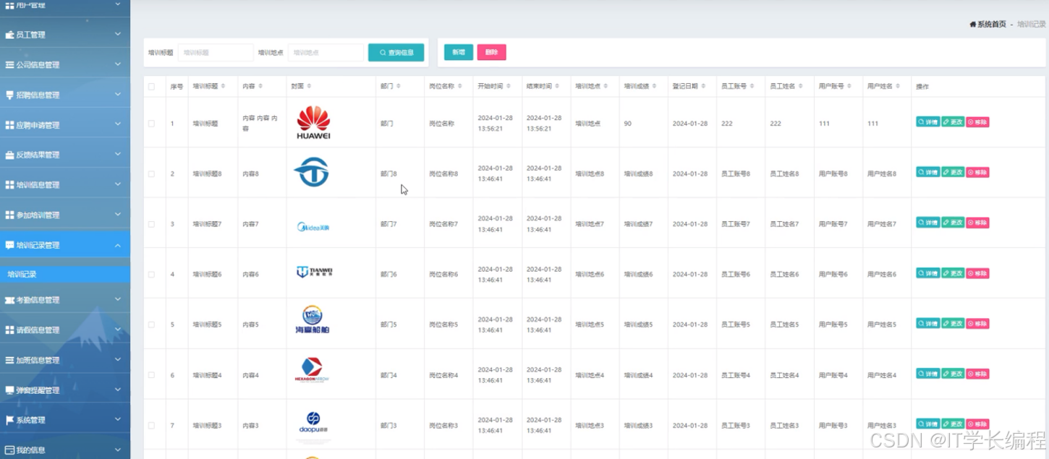Viewport: 1049px width, 459px height.
Task: Click the 查询信息 search button
Action: (x=396, y=52)
